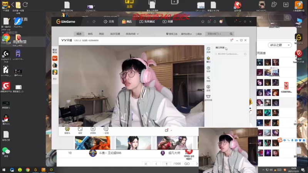Screen dimensions: 308x173
Task: Open the 多媒体 media source in YY开播
Action: click(x=93, y=130)
